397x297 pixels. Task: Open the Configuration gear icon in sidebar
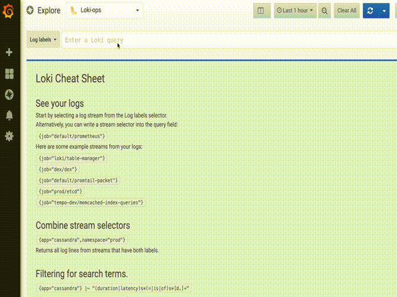(9, 136)
